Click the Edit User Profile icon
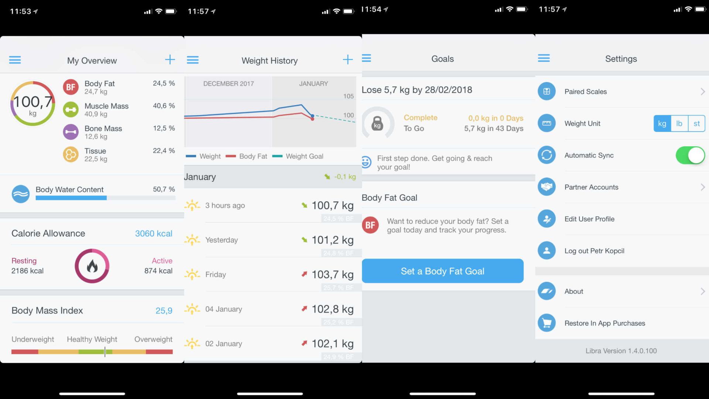 coord(547,219)
